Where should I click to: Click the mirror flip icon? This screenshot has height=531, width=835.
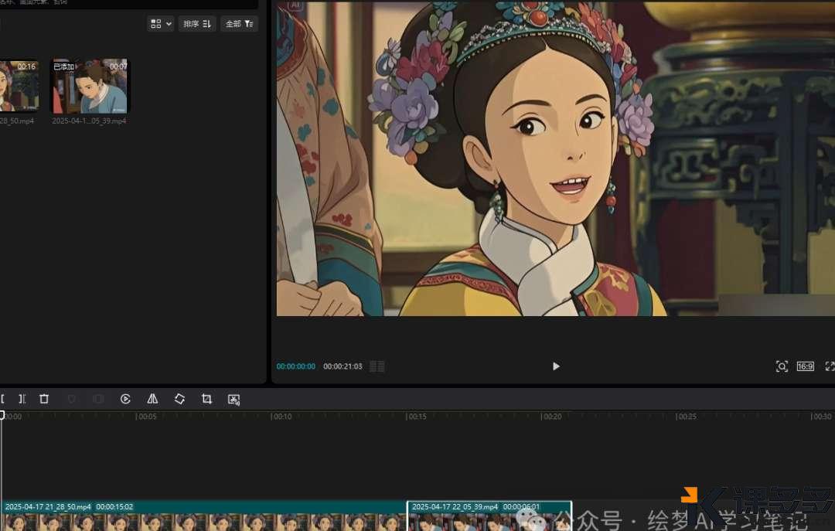click(152, 399)
